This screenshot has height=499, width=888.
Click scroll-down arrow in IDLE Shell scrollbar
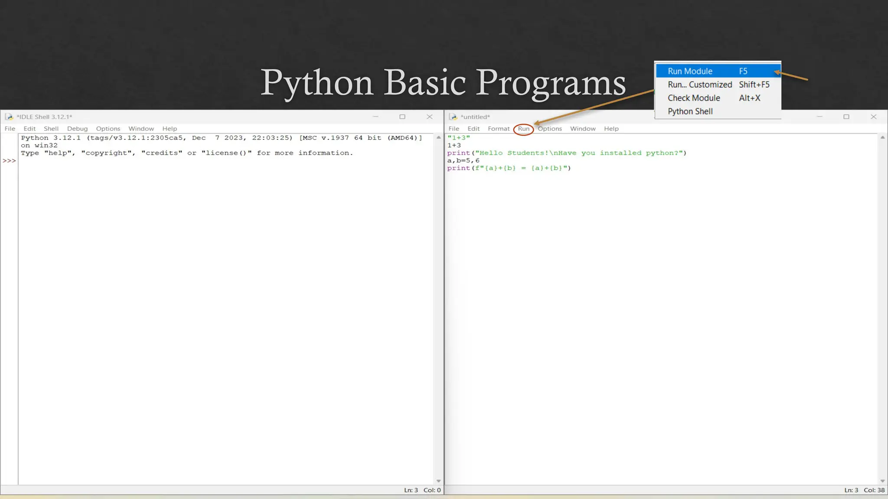438,481
